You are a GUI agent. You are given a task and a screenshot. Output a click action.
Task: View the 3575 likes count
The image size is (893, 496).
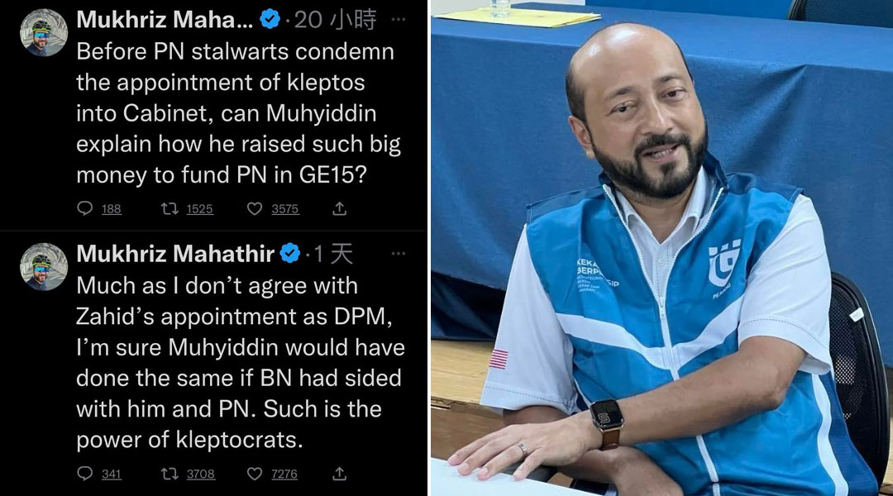click(x=284, y=209)
